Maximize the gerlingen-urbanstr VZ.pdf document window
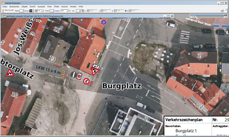229x137 pixels. point(168,16)
